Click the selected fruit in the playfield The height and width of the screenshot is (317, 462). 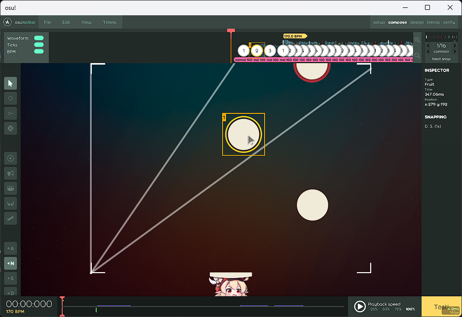244,135
